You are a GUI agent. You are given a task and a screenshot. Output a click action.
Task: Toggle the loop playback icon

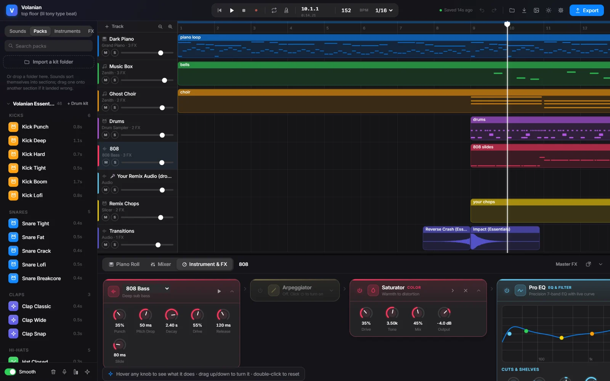pyautogui.click(x=274, y=10)
